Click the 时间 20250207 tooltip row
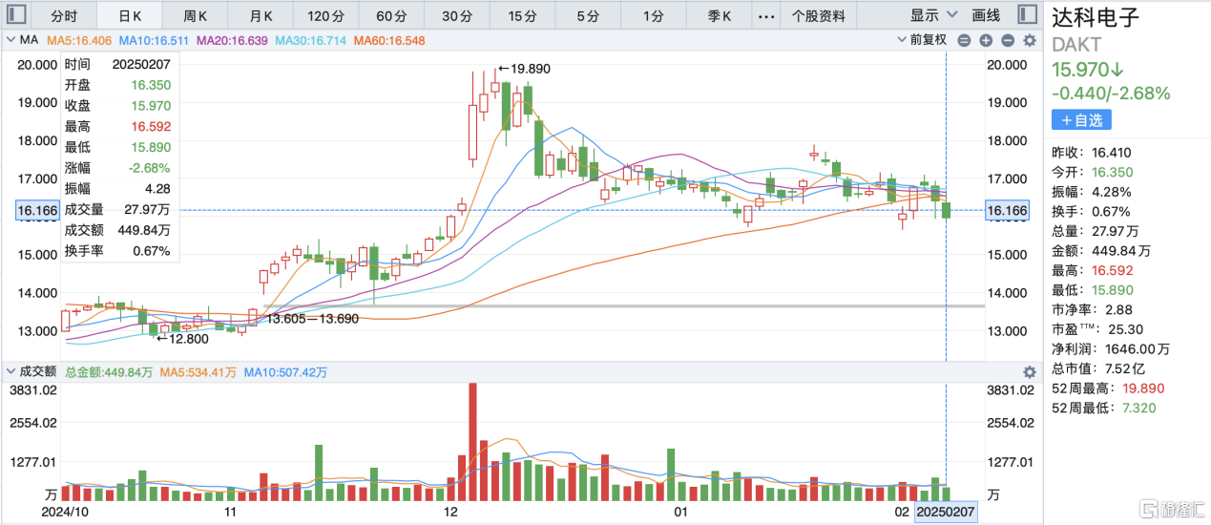This screenshot has height=525, width=1211. pos(117,64)
